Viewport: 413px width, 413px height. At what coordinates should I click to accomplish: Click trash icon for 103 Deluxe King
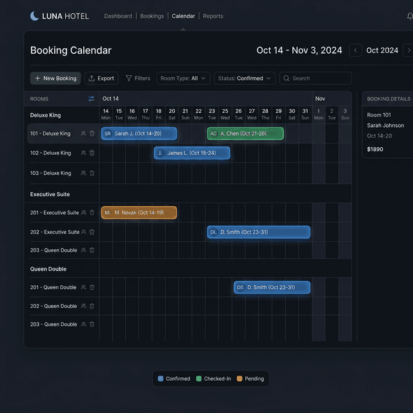pyautogui.click(x=92, y=173)
